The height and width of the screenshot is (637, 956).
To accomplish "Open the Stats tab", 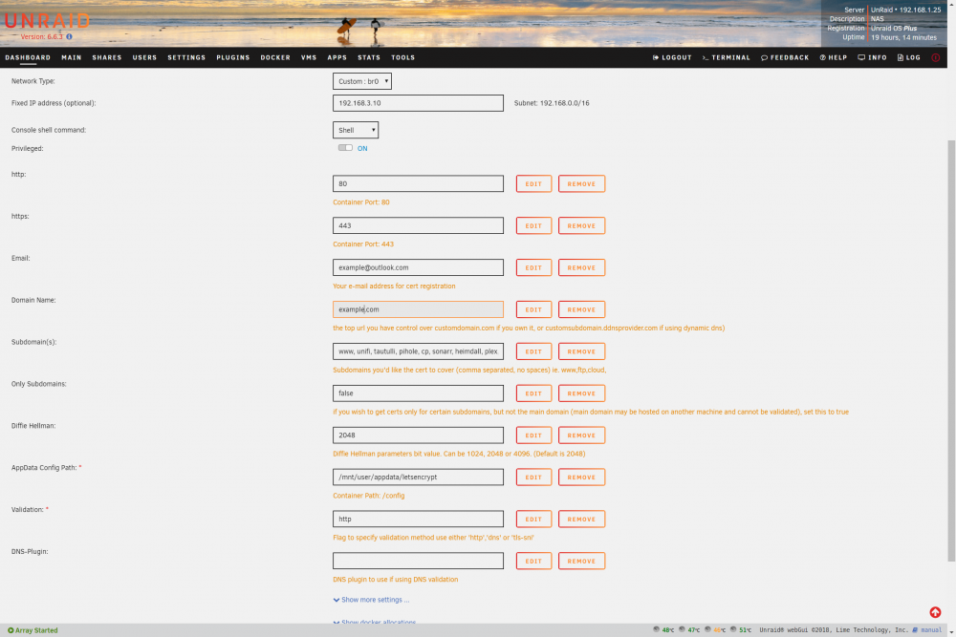I will click(369, 57).
